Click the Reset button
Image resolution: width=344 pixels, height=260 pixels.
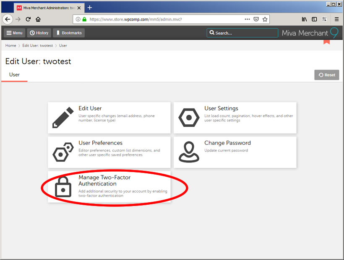tap(326, 75)
